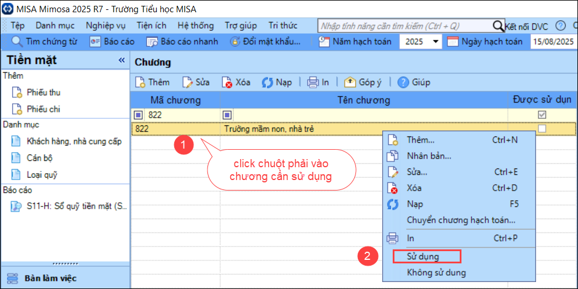Collapse the Tiền mặt side panel

click(x=121, y=60)
